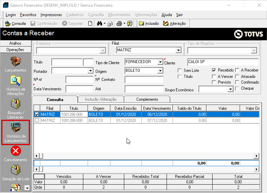Screen dimensions: 267x193
Task: Click the Nº nf input field
Action: [79, 80]
